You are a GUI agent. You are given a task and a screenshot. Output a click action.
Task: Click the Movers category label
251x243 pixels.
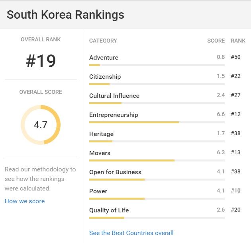(100, 153)
